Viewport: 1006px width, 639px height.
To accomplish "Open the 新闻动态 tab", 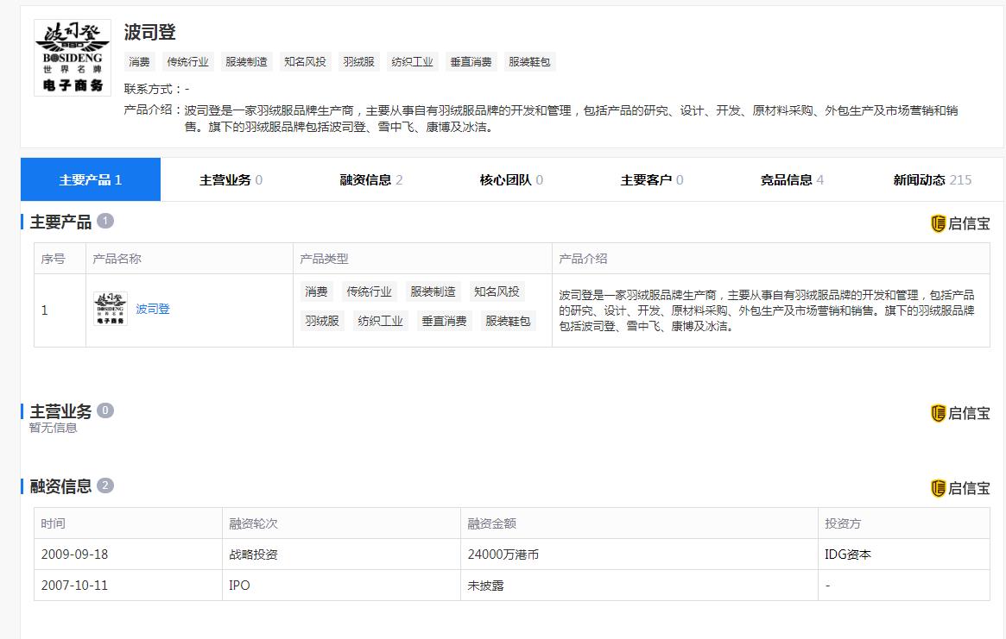I will click(930, 179).
